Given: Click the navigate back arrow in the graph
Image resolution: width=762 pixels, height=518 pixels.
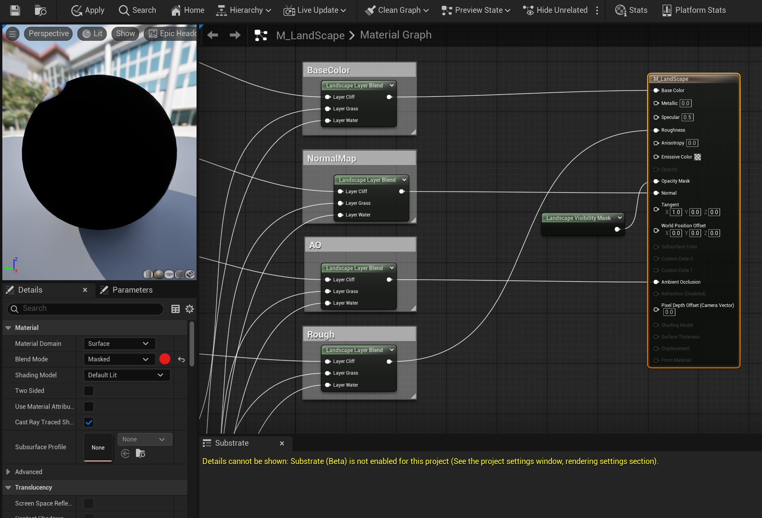Looking at the screenshot, I should (212, 35).
